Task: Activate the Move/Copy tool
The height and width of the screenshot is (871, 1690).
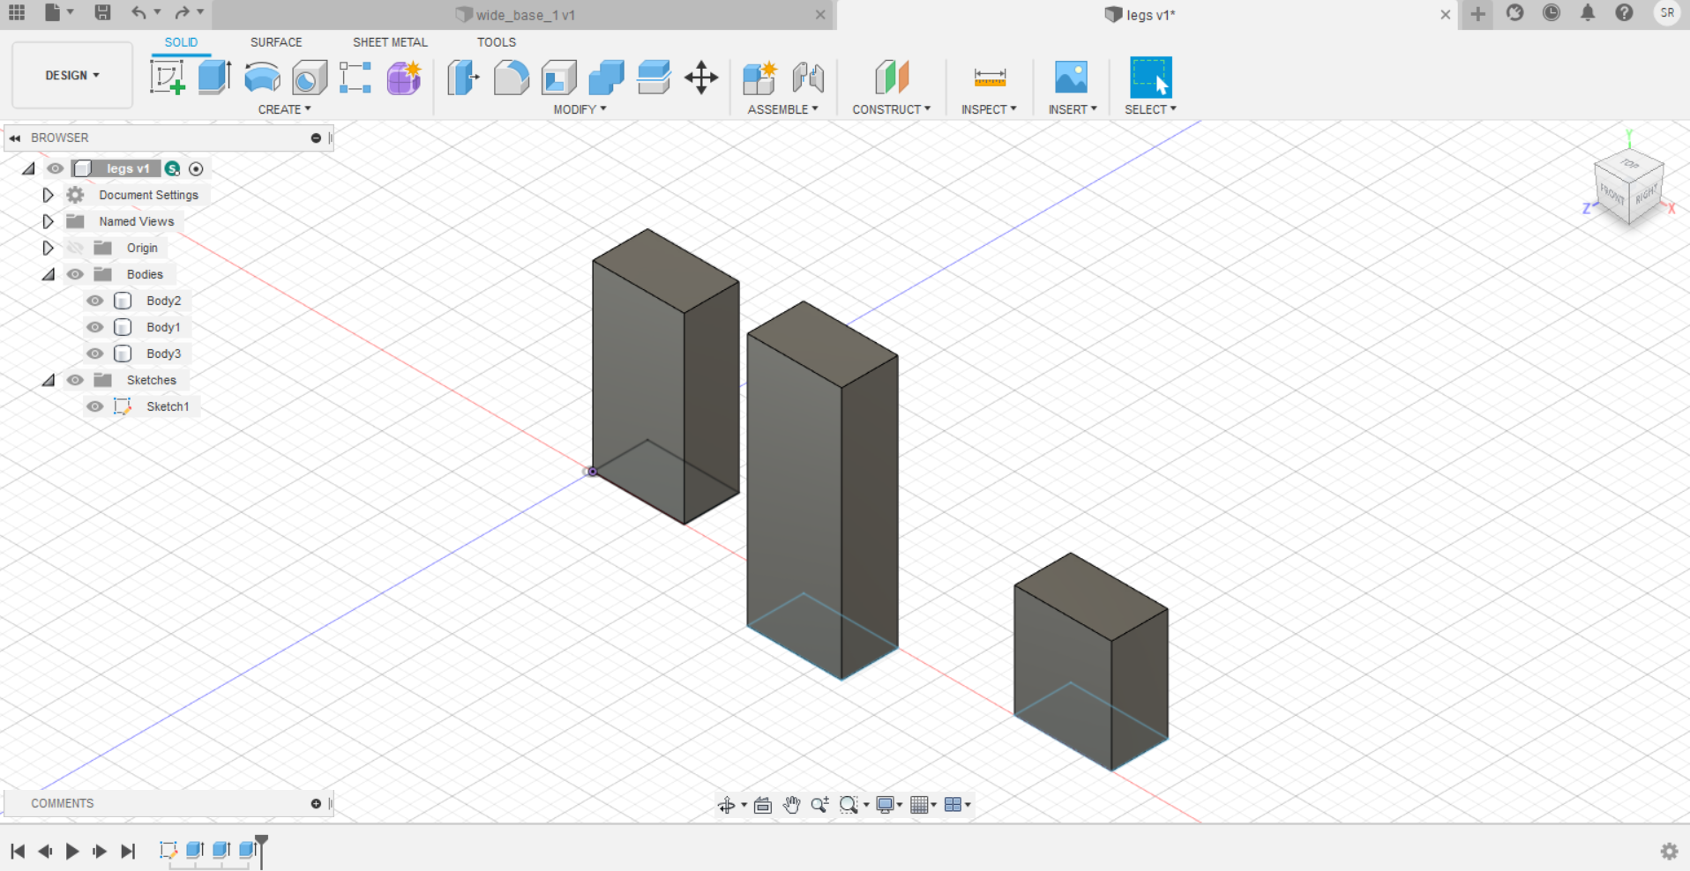Action: (x=701, y=78)
